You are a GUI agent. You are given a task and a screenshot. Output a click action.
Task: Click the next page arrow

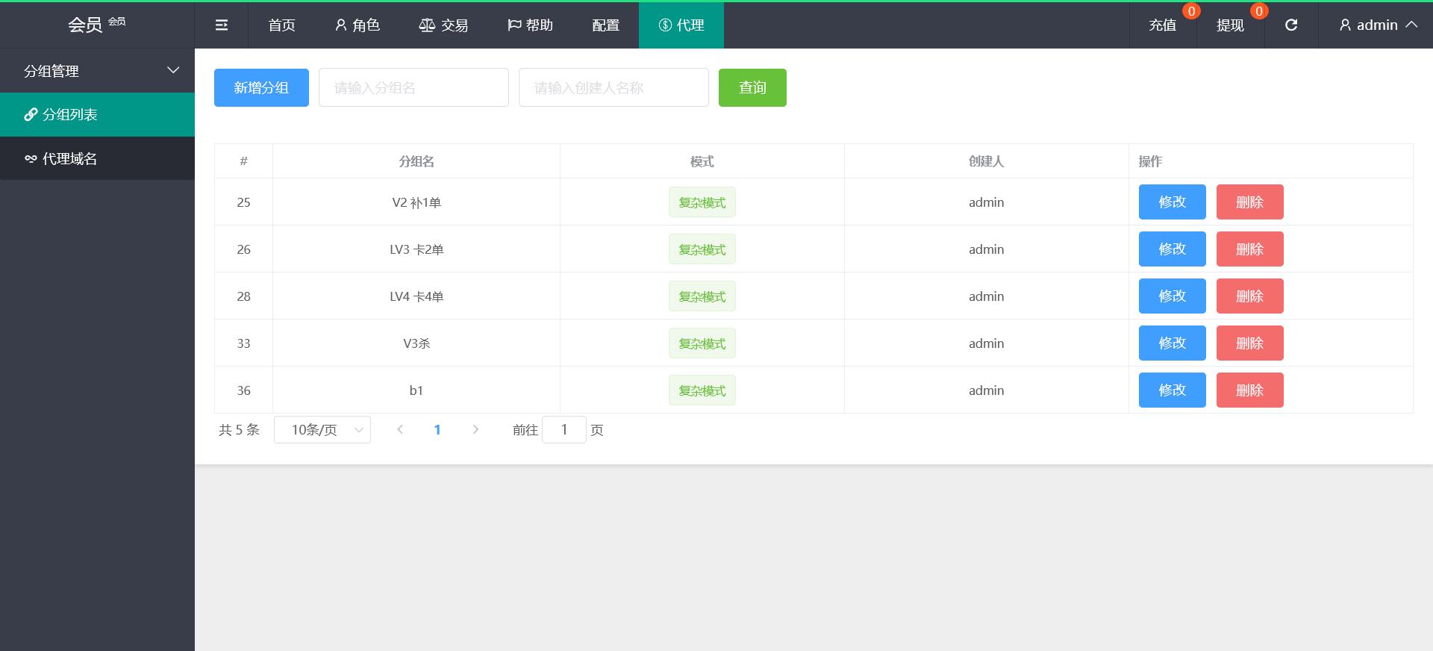[475, 430]
